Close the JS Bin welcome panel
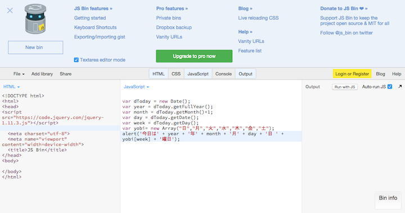The image size is (405, 213). (10, 10)
